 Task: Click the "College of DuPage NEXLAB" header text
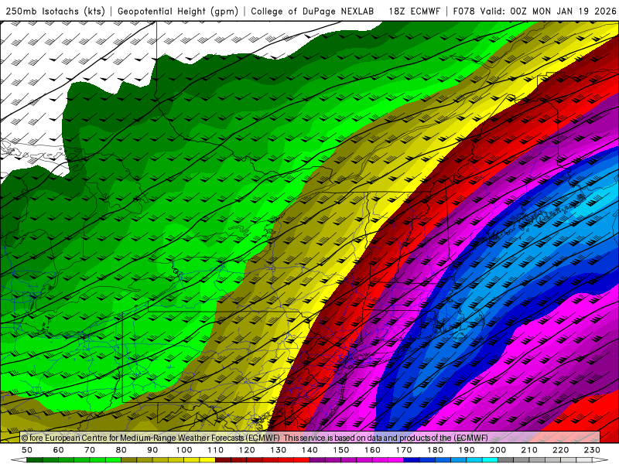(x=313, y=11)
